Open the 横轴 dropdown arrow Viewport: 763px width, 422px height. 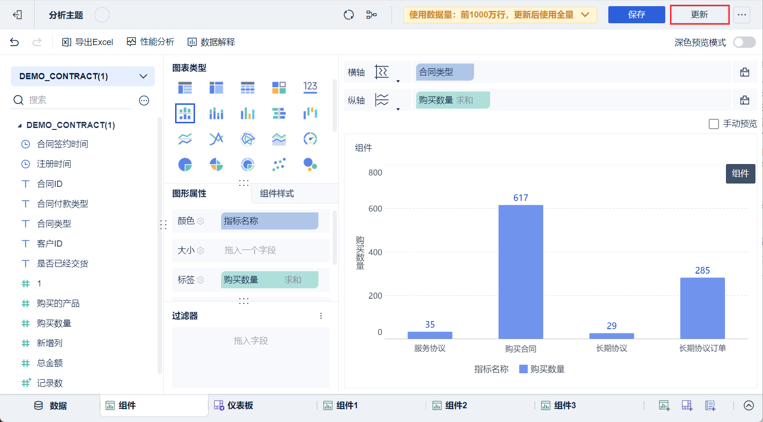tap(398, 81)
